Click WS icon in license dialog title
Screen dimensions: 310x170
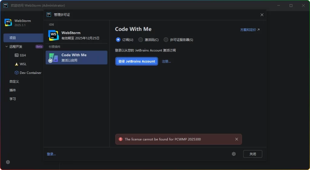[49, 15]
